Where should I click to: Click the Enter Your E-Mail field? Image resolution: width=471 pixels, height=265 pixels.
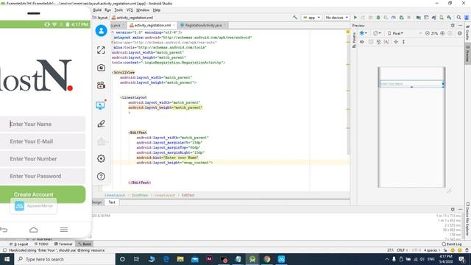click(x=43, y=141)
